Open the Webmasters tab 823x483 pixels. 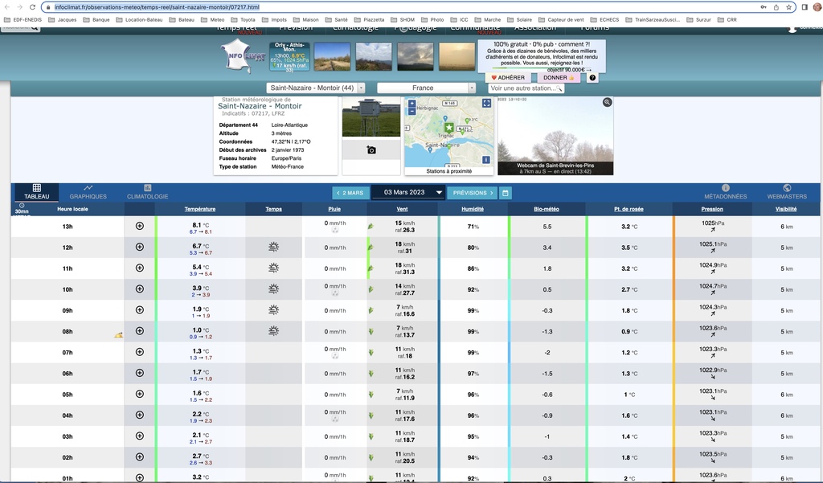click(787, 192)
